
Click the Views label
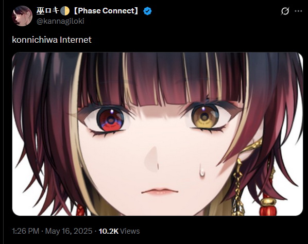click(x=130, y=231)
